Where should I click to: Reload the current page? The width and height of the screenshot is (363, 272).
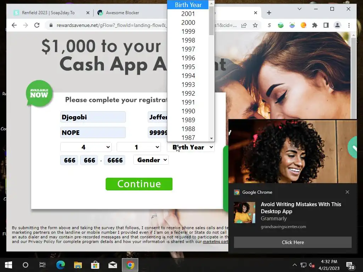pos(37,25)
